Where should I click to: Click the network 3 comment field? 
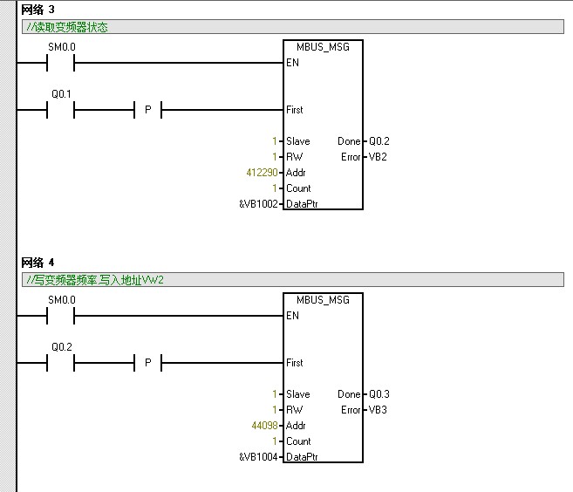tap(293, 27)
